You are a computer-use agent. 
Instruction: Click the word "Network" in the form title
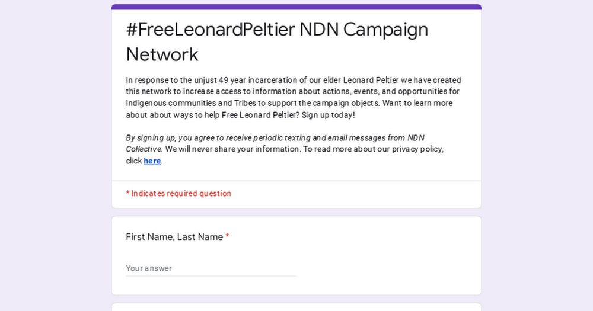(162, 54)
